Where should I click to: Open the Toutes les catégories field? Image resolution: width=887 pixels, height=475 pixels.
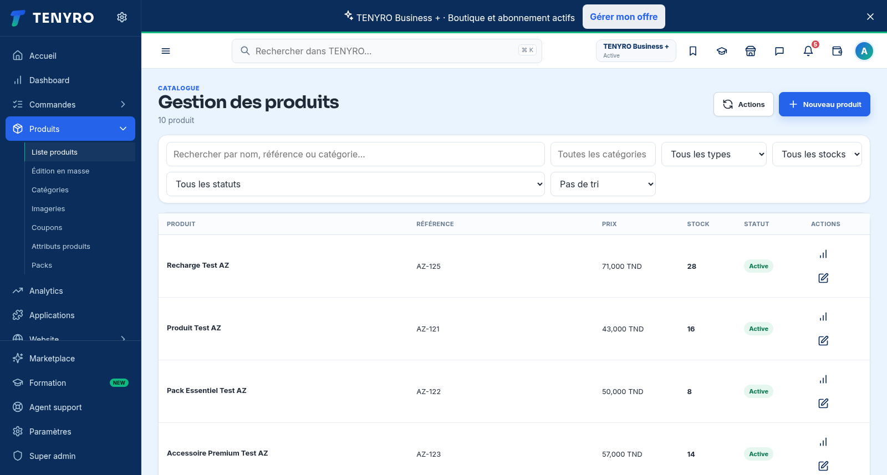(x=603, y=154)
